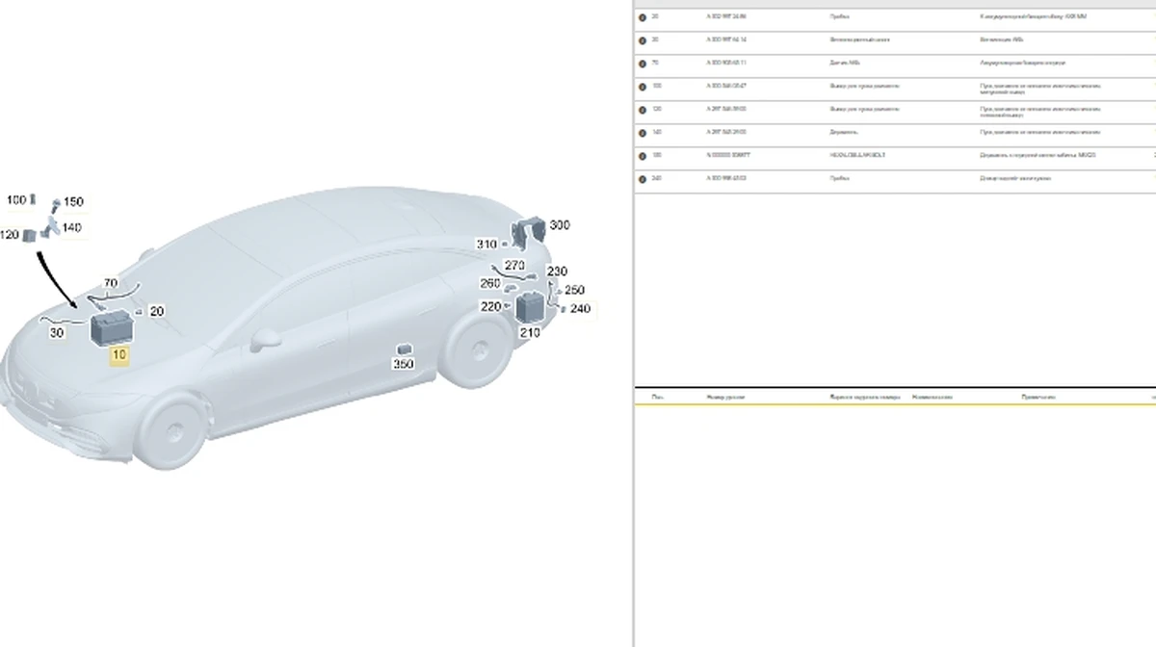Click info icon beside the hexalobular bolt row
The height and width of the screenshot is (647, 1156).
click(x=643, y=156)
